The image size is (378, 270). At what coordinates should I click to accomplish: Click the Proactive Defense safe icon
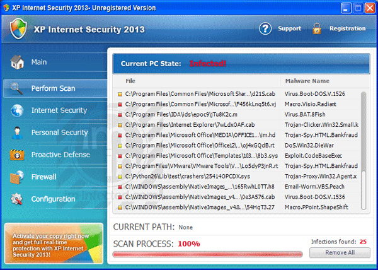point(17,155)
